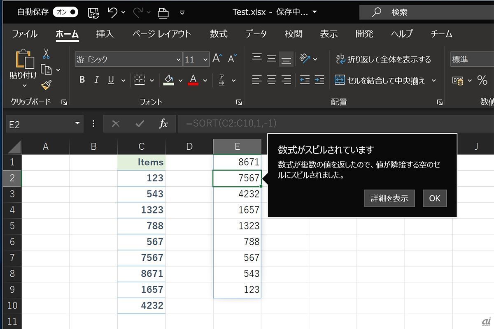
Task: Switch to the データ ribbon tab
Action: coord(256,34)
